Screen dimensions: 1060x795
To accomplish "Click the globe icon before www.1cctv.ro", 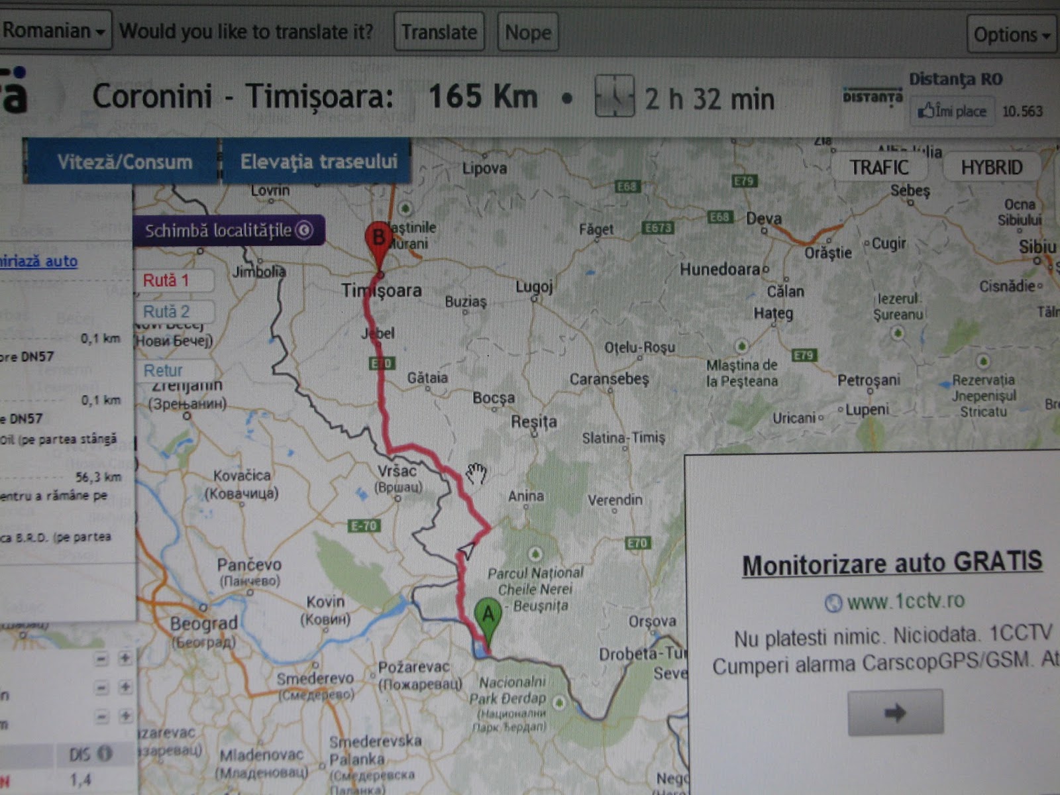I will (833, 603).
